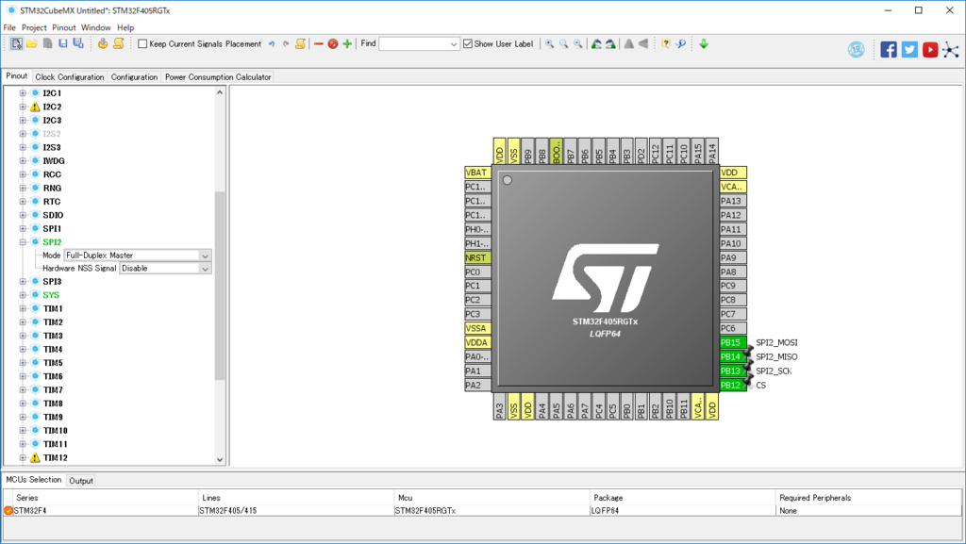
Task: Expand the SYS tree node
Action: pyautogui.click(x=23, y=295)
